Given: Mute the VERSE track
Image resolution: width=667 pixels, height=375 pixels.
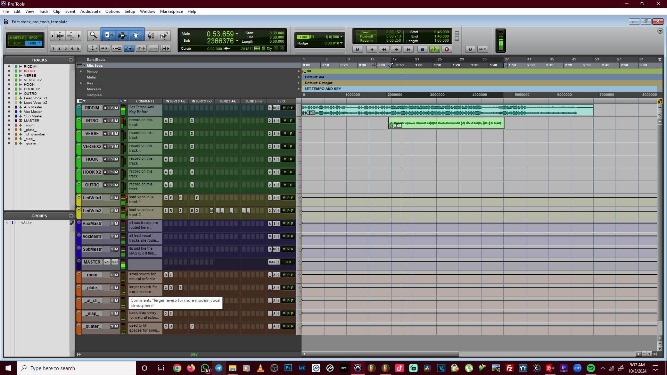Looking at the screenshot, I should [116, 134].
